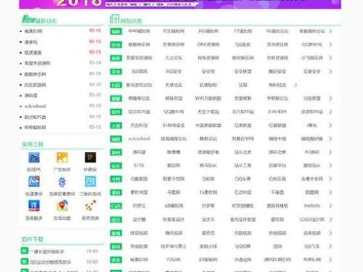This screenshot has height=272, width=363.
Task: Open the online map pin icon
Action: click(x=62, y=206)
